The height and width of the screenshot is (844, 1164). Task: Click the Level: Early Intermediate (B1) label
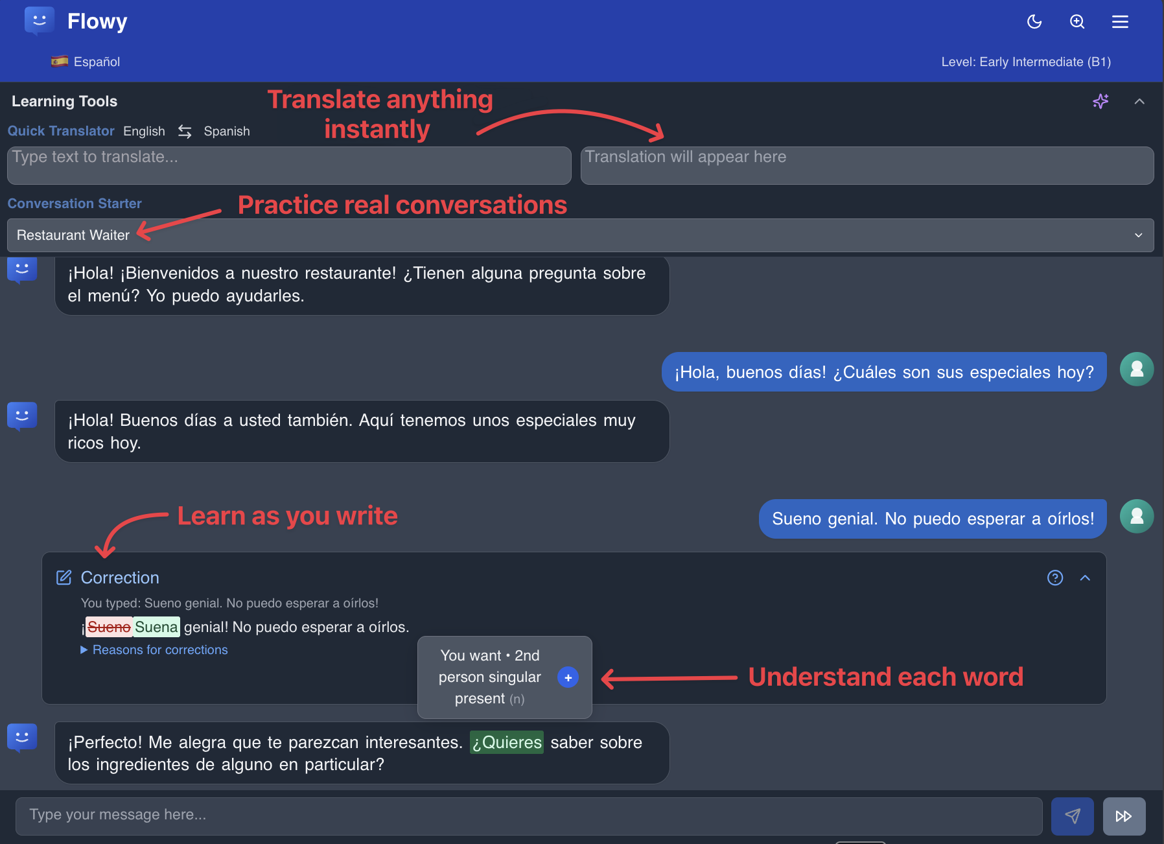1026,62
